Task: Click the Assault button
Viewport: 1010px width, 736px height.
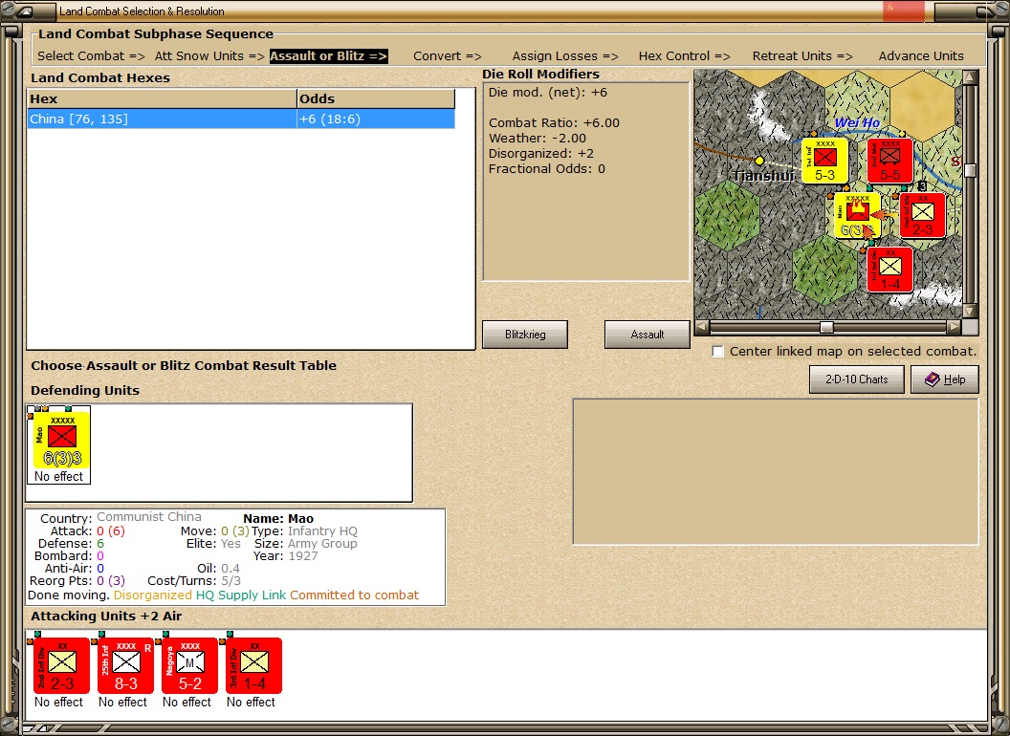Action: (x=647, y=335)
